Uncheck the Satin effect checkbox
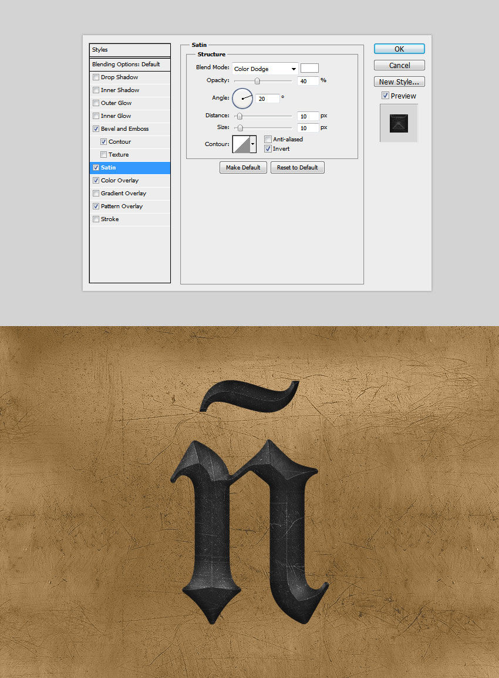This screenshot has width=499, height=678. [x=96, y=168]
